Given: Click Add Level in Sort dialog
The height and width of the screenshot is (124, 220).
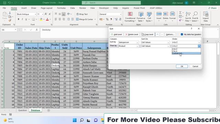Looking at the screenshot, I should coord(116,34).
